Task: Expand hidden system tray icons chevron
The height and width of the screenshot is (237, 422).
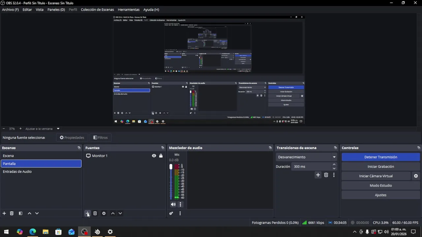Action: point(355,232)
